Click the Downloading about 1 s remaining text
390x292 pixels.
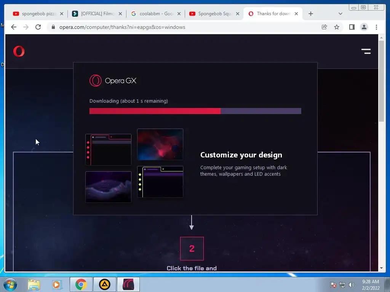tap(129, 101)
